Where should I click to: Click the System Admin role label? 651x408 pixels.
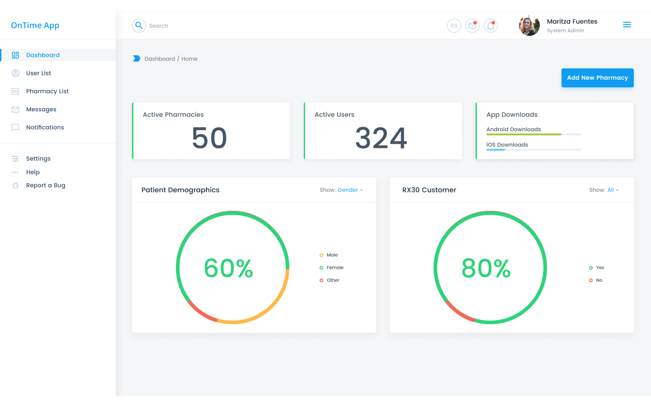click(x=565, y=30)
